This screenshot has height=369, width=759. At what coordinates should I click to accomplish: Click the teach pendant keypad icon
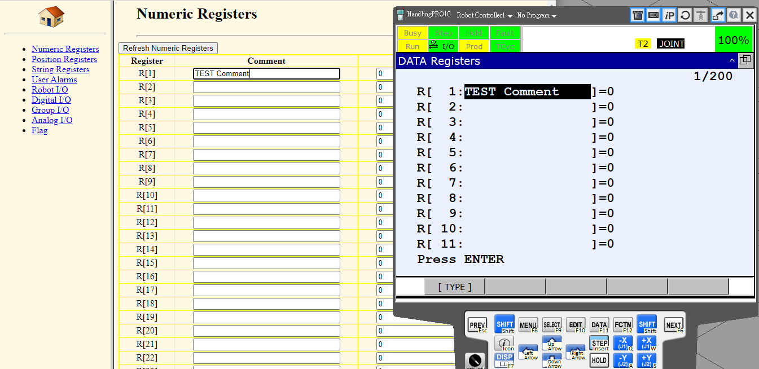tap(637, 15)
